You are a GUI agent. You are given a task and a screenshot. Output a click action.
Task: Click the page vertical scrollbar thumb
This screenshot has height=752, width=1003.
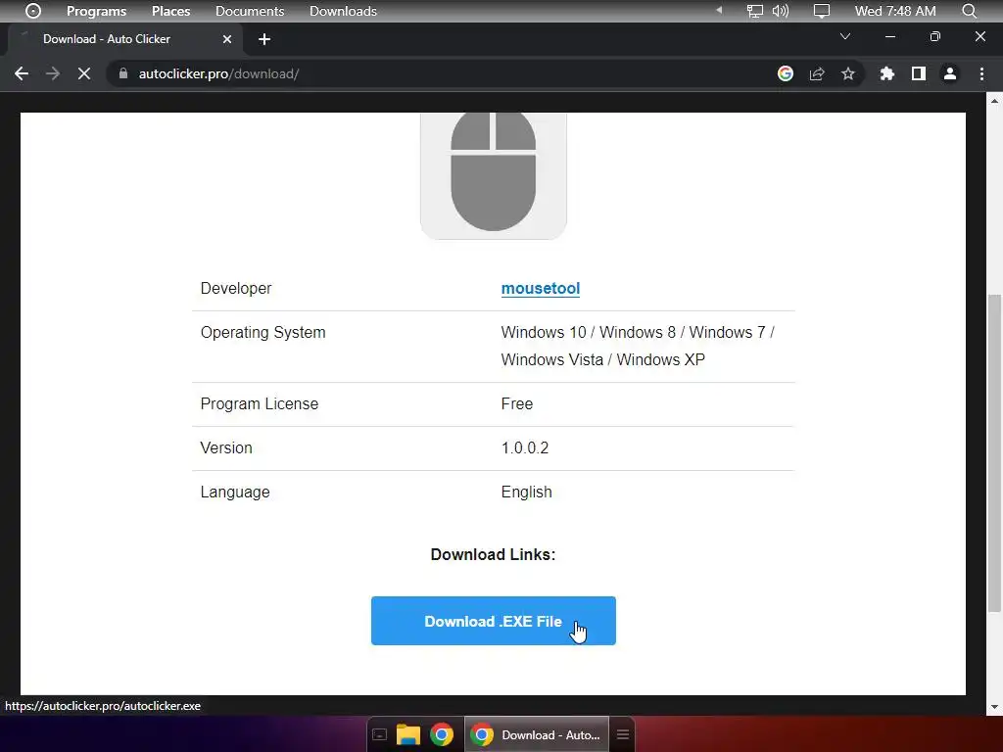pos(995,452)
